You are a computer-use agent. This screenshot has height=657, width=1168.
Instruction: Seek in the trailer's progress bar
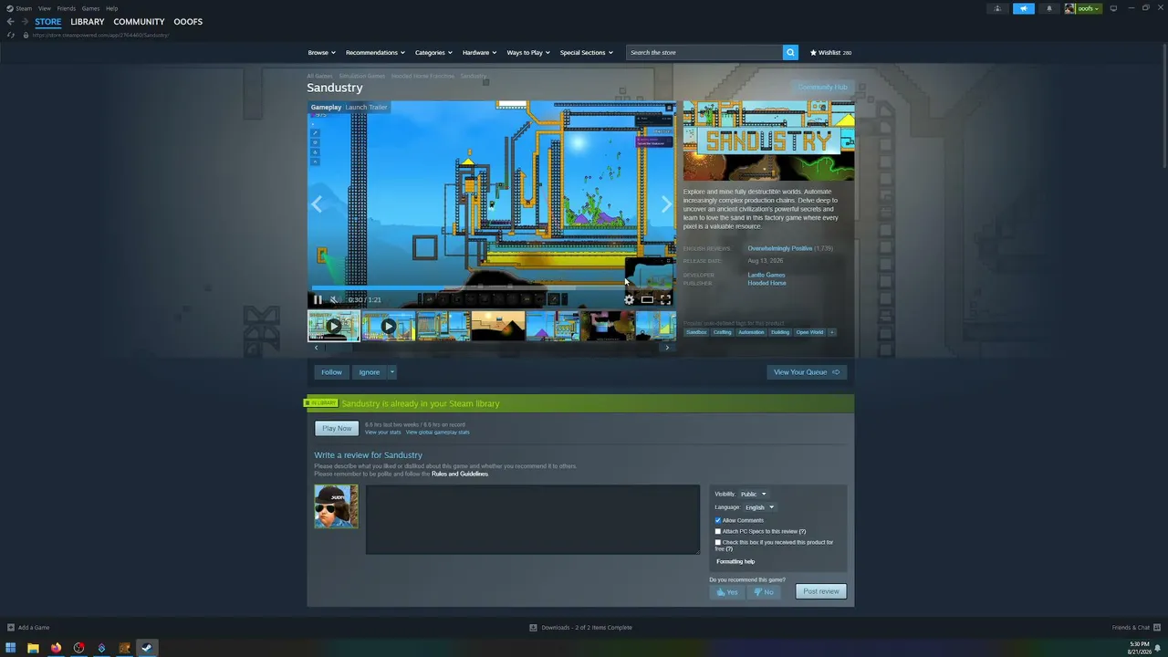pyautogui.click(x=493, y=287)
